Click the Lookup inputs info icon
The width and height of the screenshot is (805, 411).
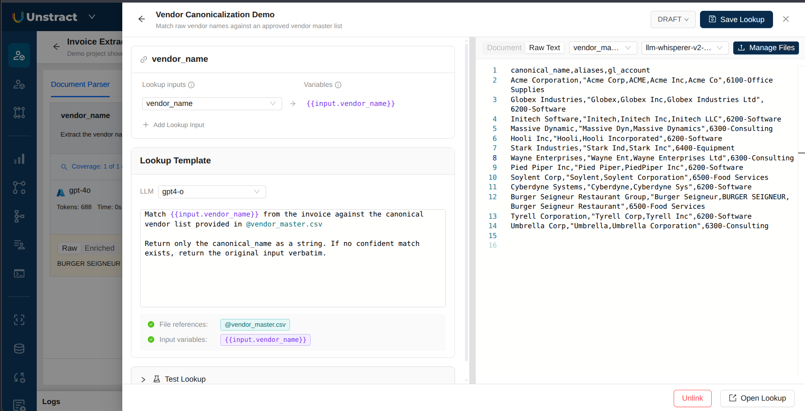[191, 85]
